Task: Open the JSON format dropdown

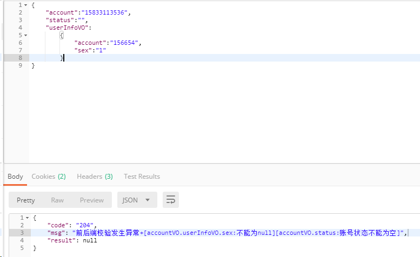Action: pyautogui.click(x=137, y=200)
